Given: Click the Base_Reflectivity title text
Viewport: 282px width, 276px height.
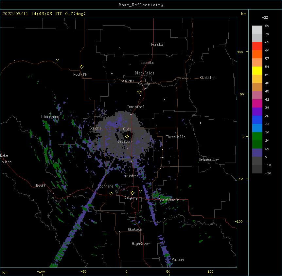Looking at the screenshot, I should click(141, 5).
